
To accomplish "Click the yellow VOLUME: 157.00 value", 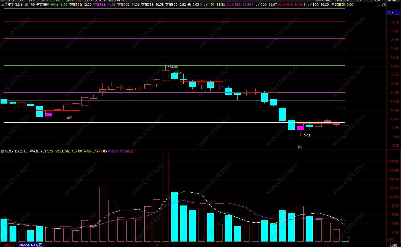I will (x=69, y=151).
